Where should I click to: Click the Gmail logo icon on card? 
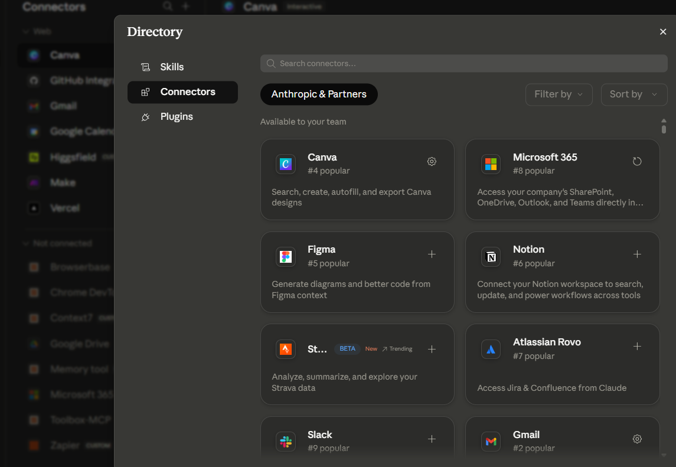click(491, 442)
